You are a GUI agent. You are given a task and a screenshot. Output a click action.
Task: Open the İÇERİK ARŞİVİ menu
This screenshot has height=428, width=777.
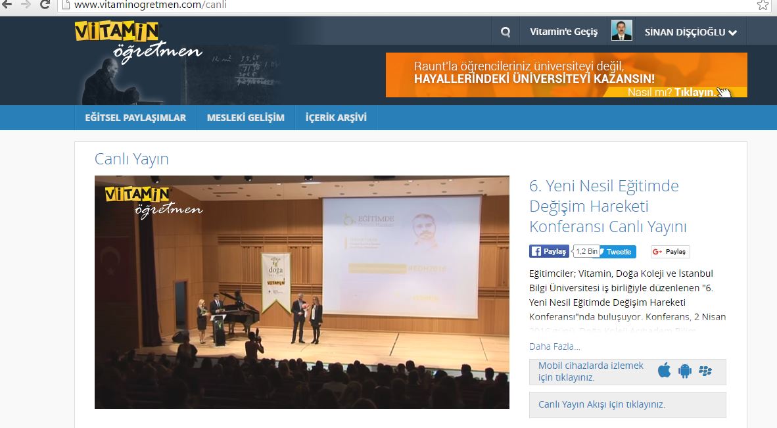[336, 118]
